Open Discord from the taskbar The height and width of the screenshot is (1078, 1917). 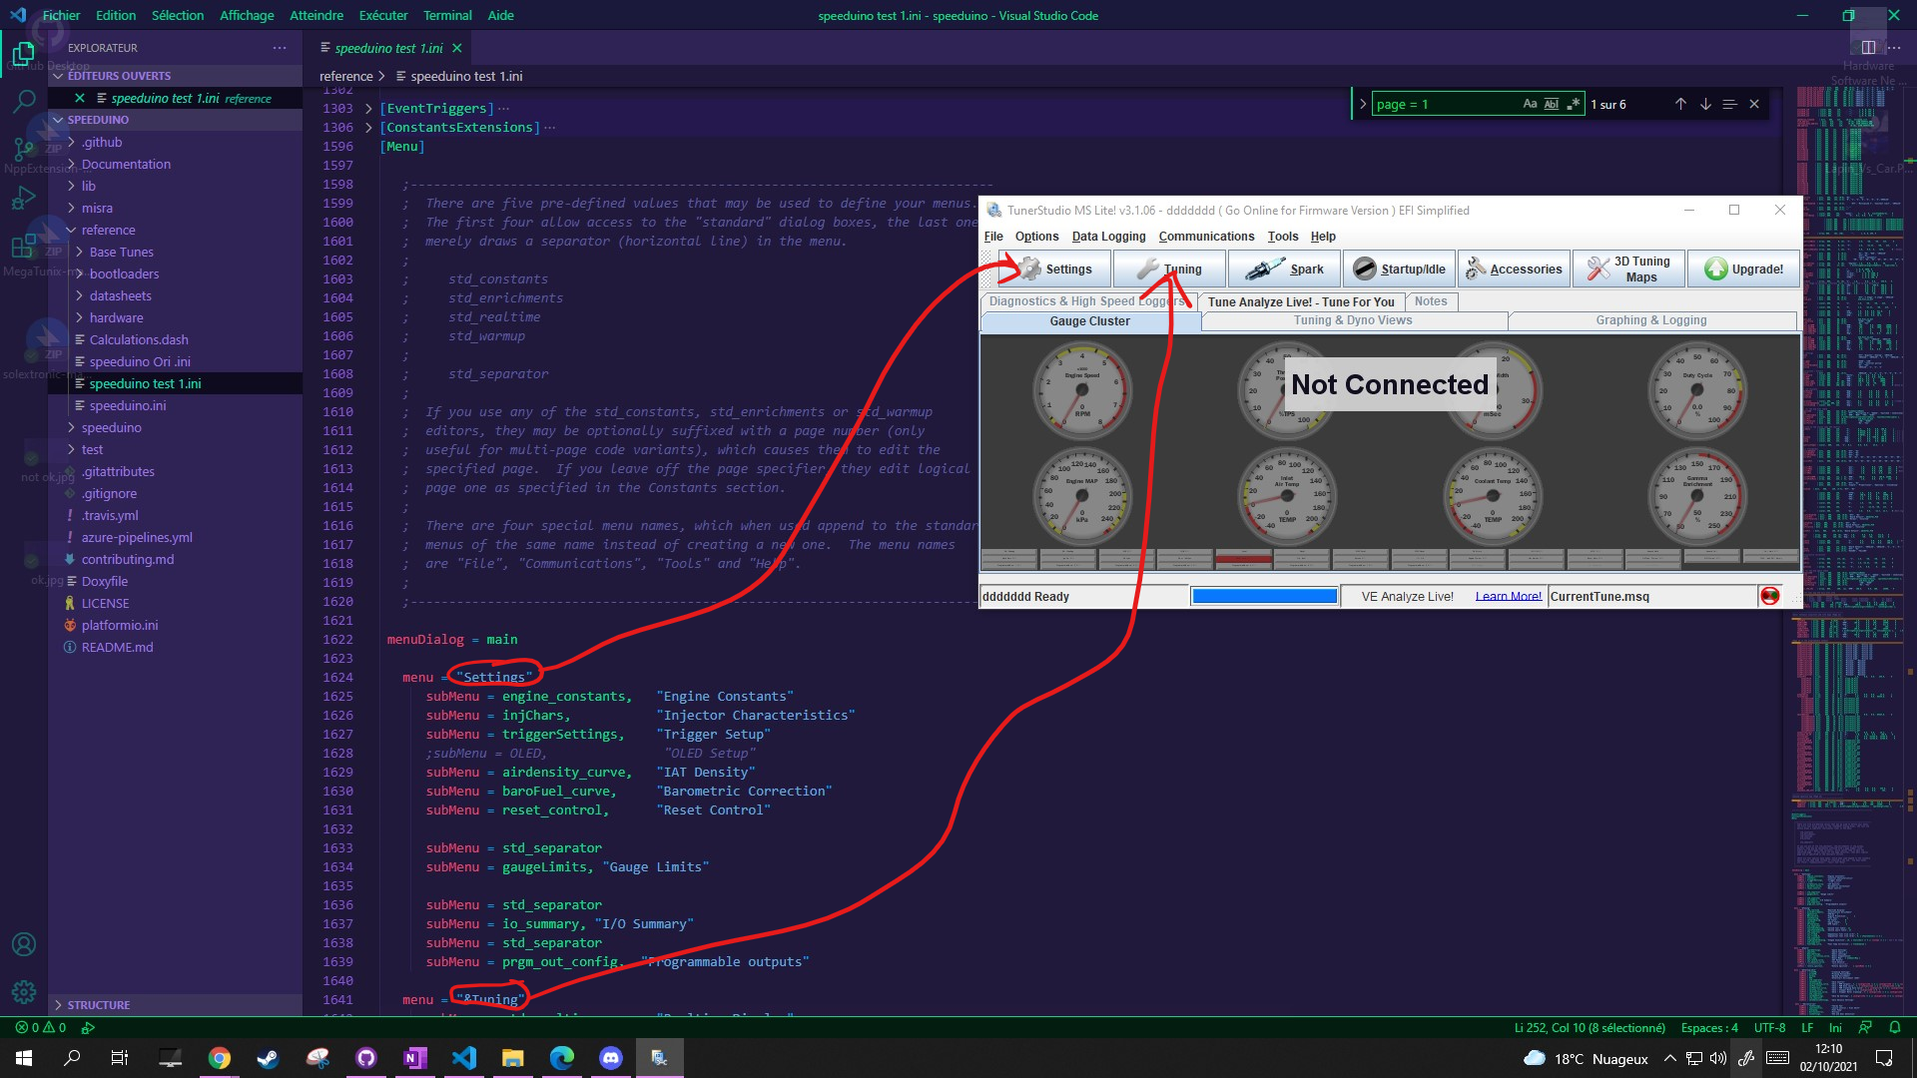tap(611, 1058)
